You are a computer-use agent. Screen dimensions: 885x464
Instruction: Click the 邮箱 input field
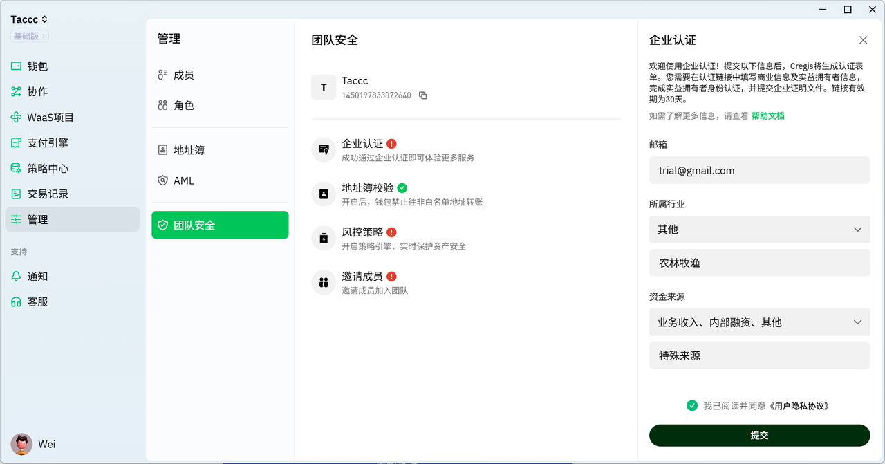point(759,170)
